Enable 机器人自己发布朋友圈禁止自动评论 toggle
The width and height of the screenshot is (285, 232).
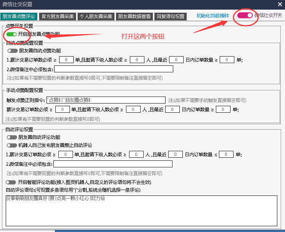tap(12, 145)
